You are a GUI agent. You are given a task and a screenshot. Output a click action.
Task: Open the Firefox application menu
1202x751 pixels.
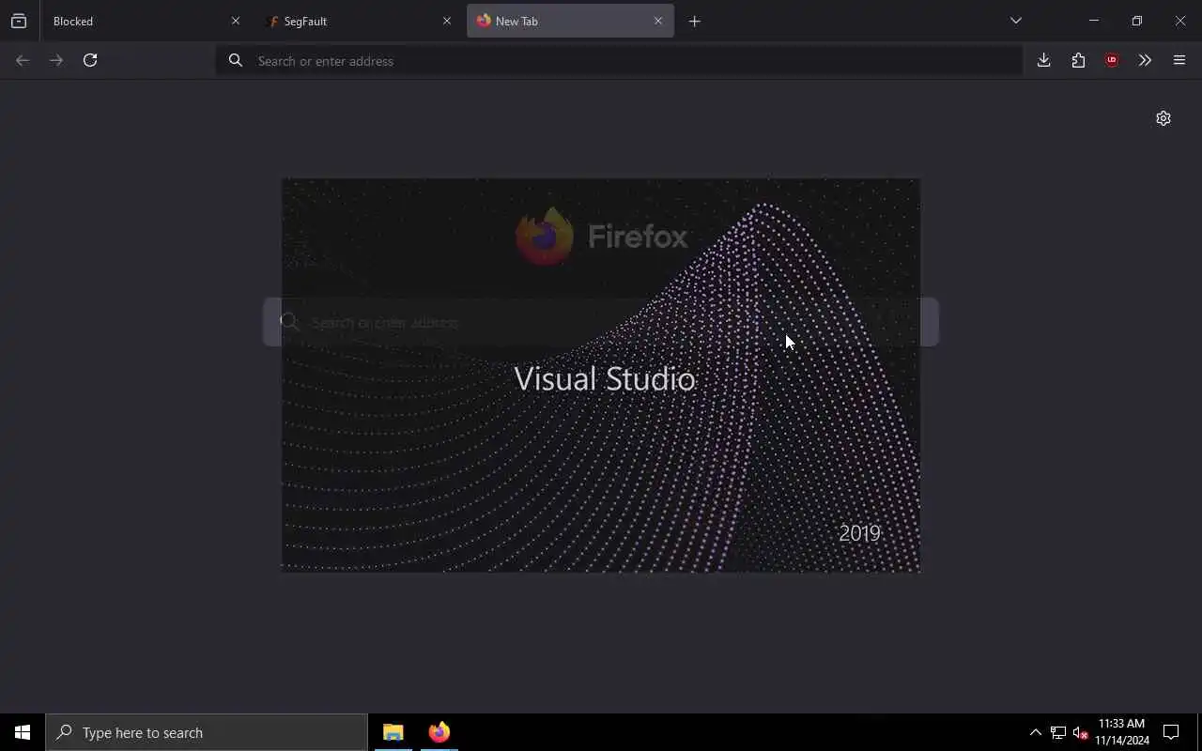[1179, 60]
